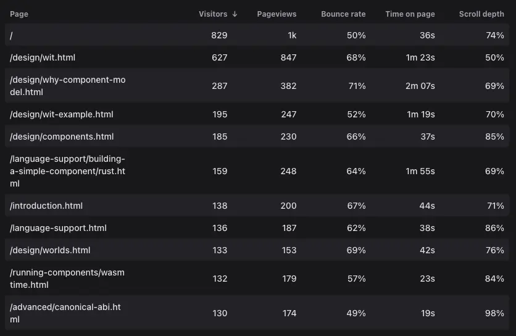Sort by the Bounce rate column header
The image size is (516, 336).
[x=343, y=14]
